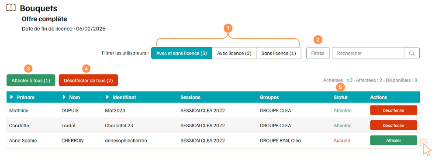This screenshot has height=160, width=435.
Task: Open the Filtres button
Action: point(318,53)
